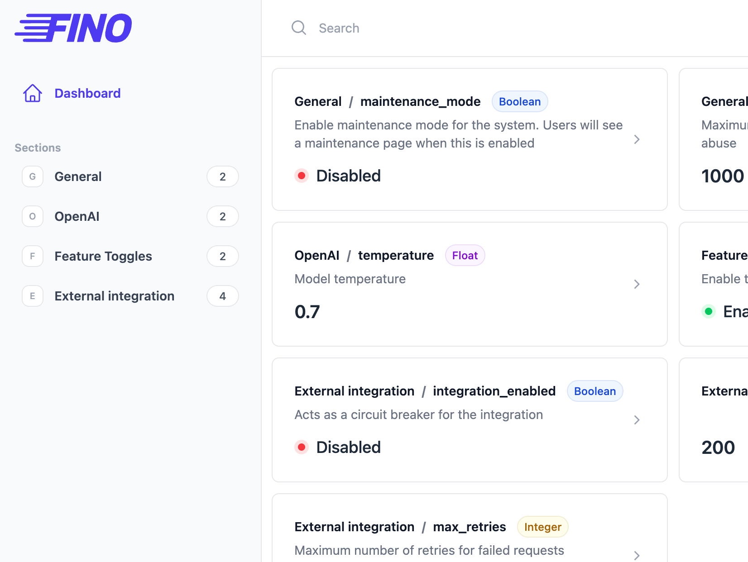
Task: Open the Feature Toggles section
Action: tap(103, 256)
